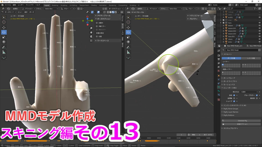Uncheck the グループカラー checkbox
This screenshot has height=147, width=262.
(x=257, y=95)
